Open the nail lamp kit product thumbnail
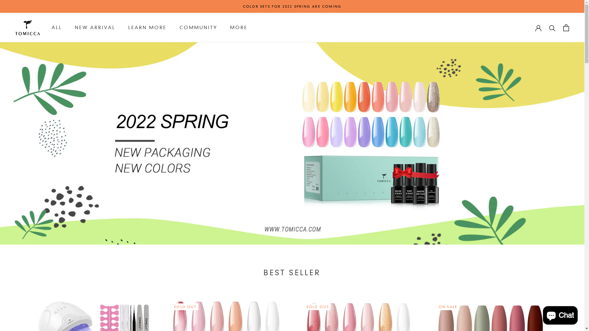This screenshot has width=589, height=331. click(94, 316)
